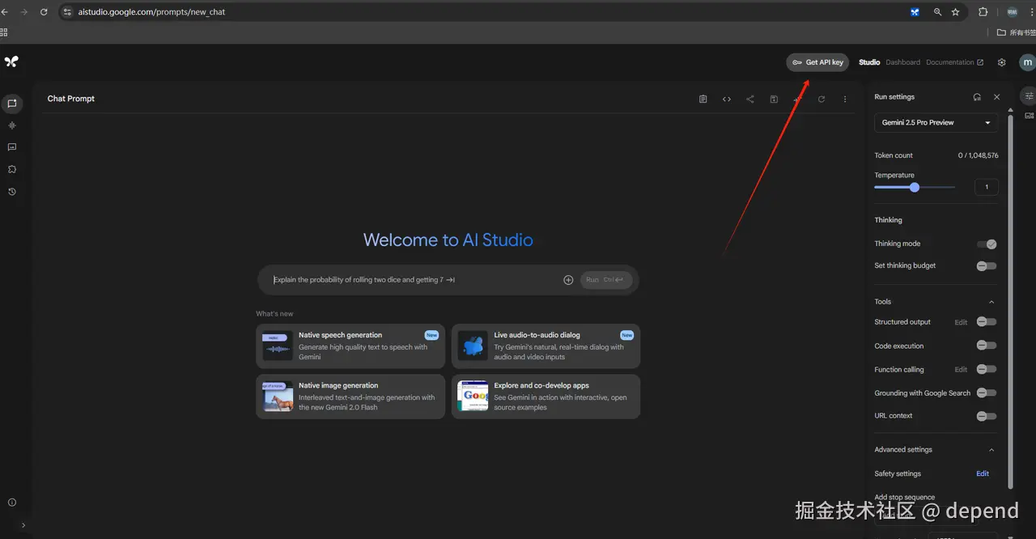Open the History clock sidebar icon
Image resolution: width=1036 pixels, height=539 pixels.
click(x=11, y=192)
